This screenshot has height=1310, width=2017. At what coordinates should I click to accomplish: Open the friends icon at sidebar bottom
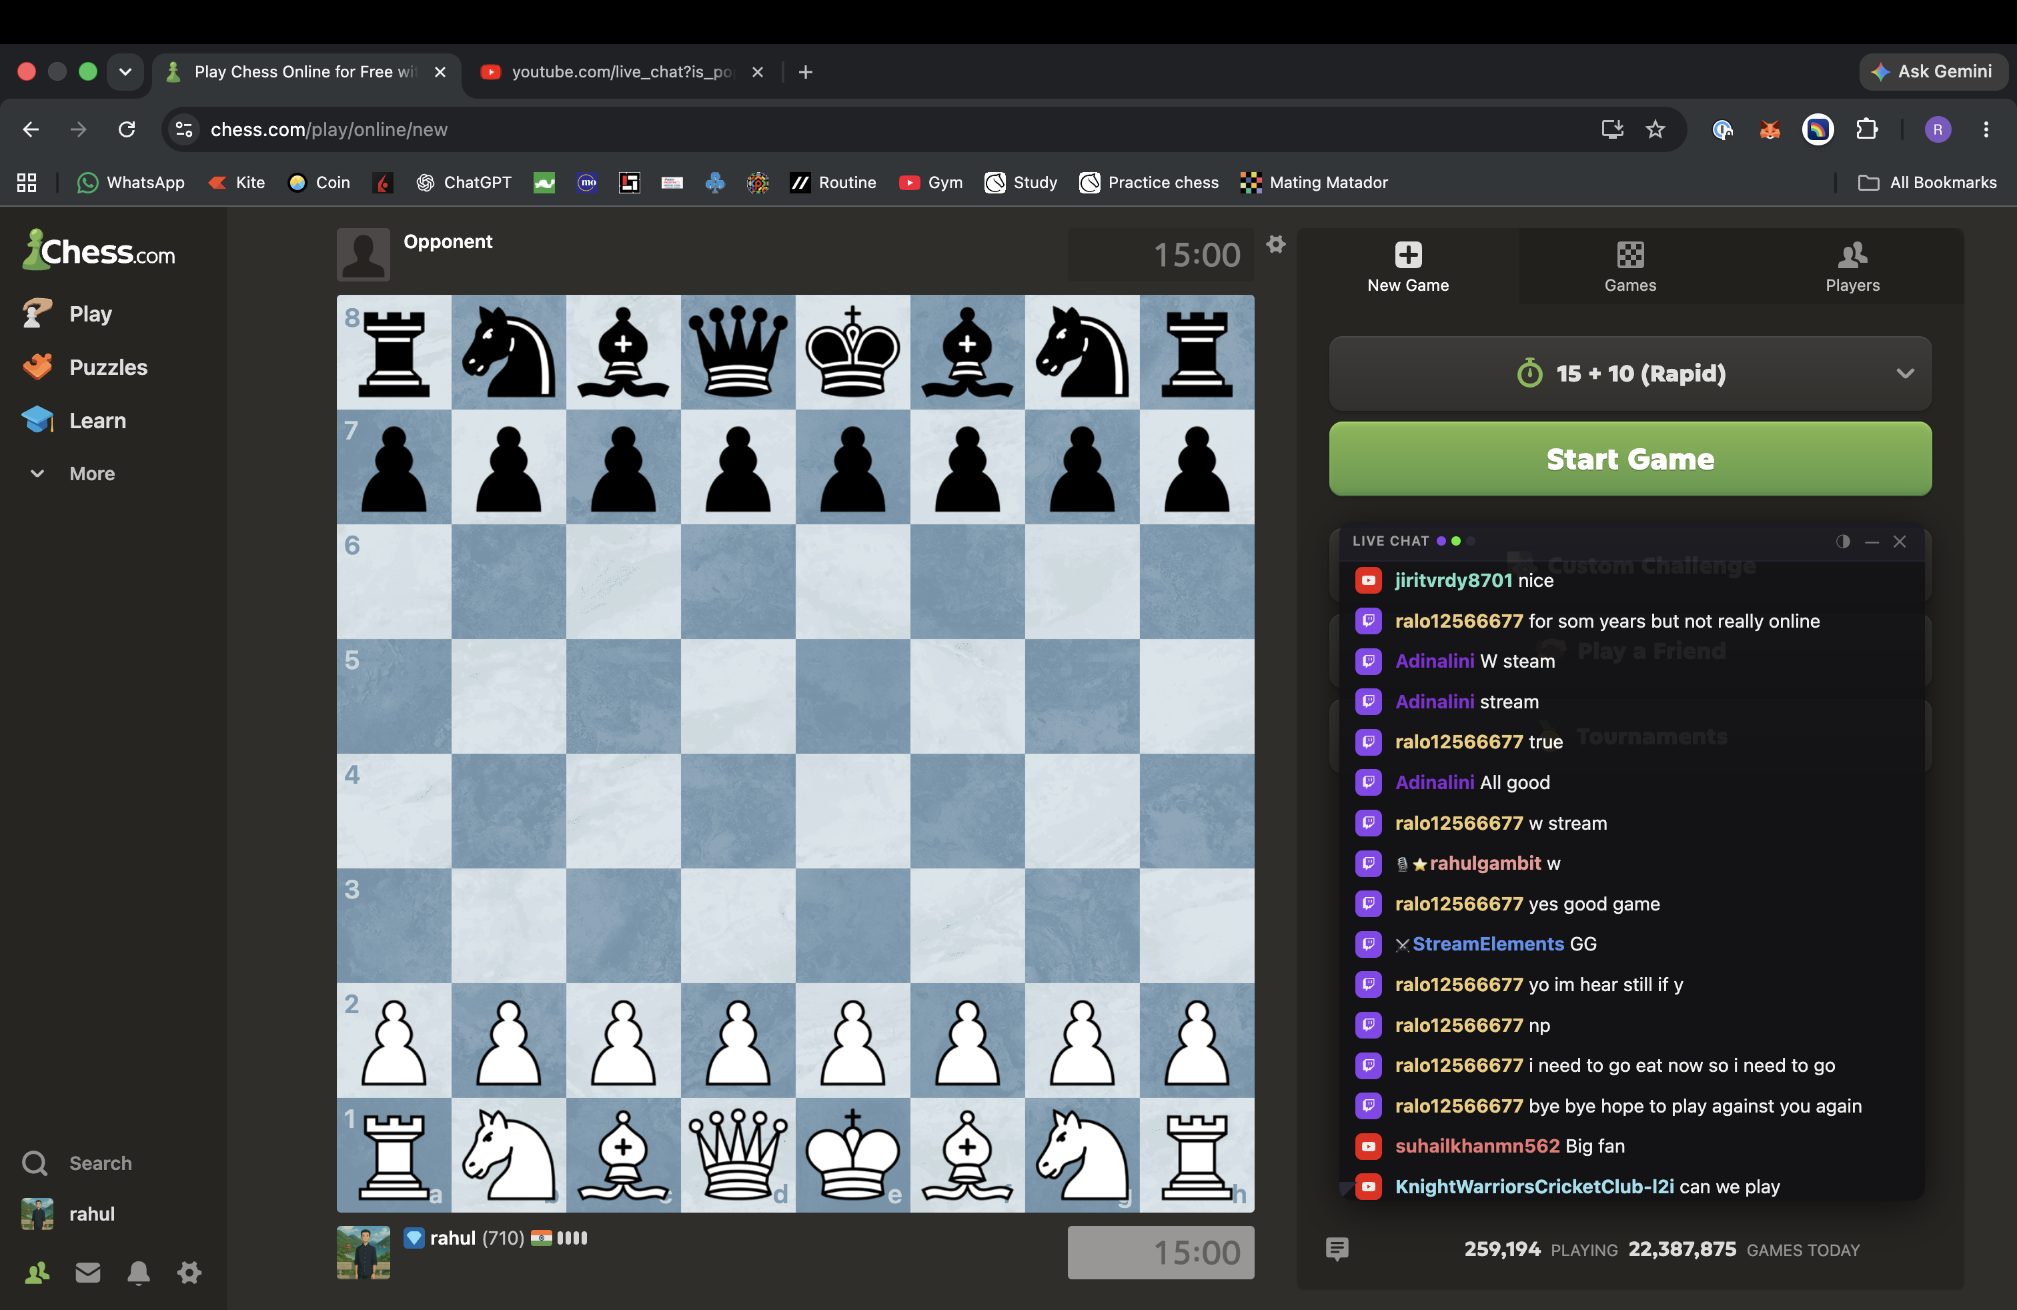pyautogui.click(x=37, y=1272)
